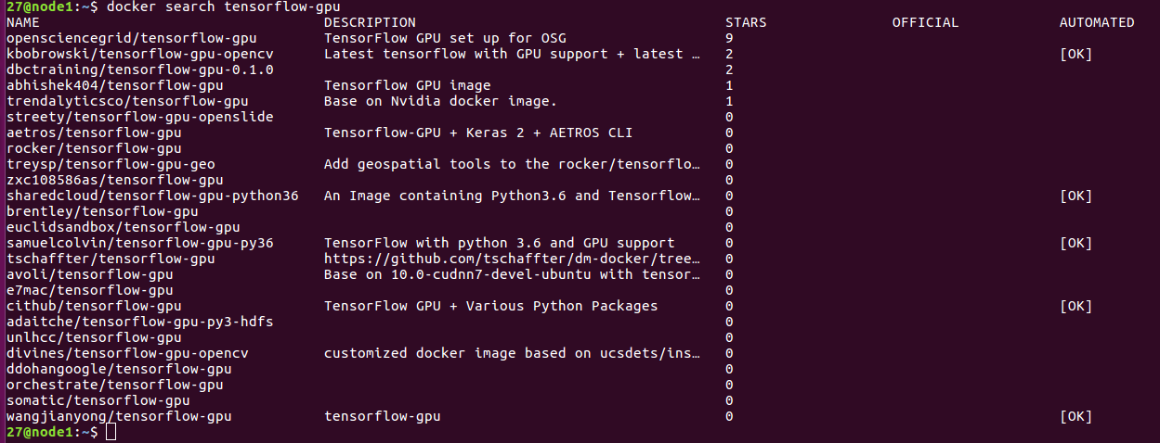Click the 9-star count for opensciencegrid

[x=729, y=38]
